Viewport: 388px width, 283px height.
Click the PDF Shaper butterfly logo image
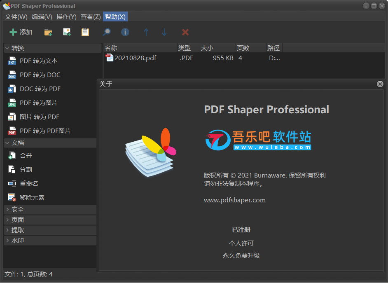point(151,152)
